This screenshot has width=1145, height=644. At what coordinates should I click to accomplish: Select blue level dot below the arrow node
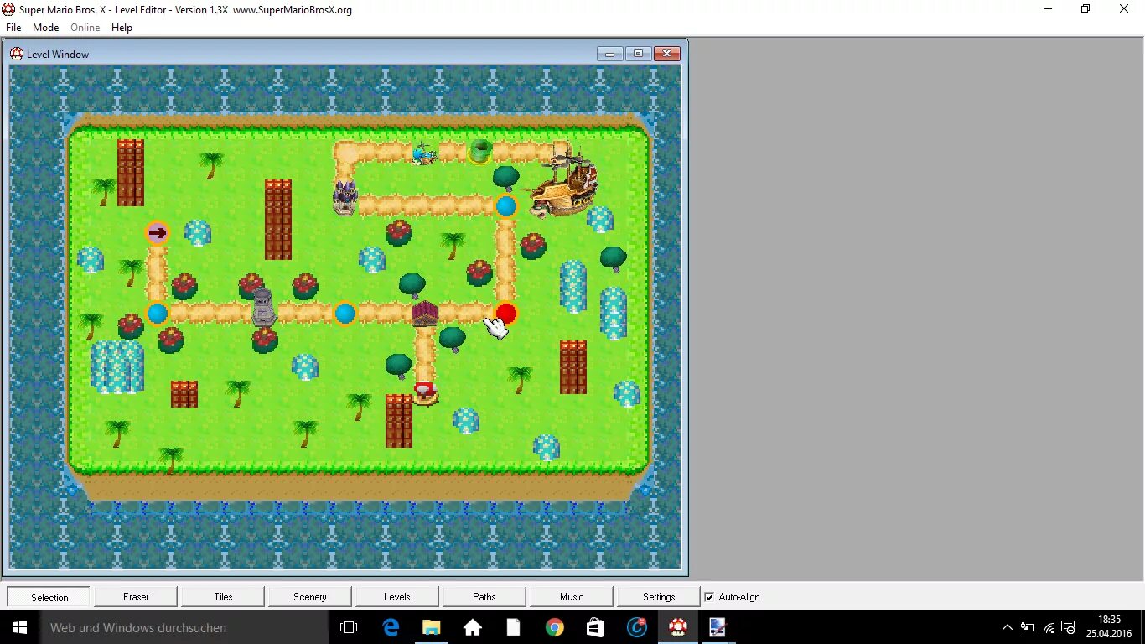[x=158, y=314]
